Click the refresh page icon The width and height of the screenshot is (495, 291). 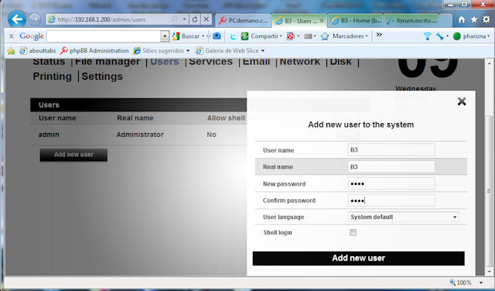pyautogui.click(x=195, y=19)
